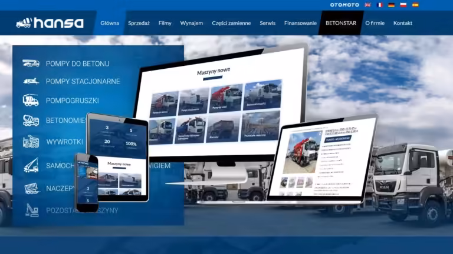Open POMPY STACJONARNE category
Image resolution: width=453 pixels, height=254 pixels.
pos(83,82)
